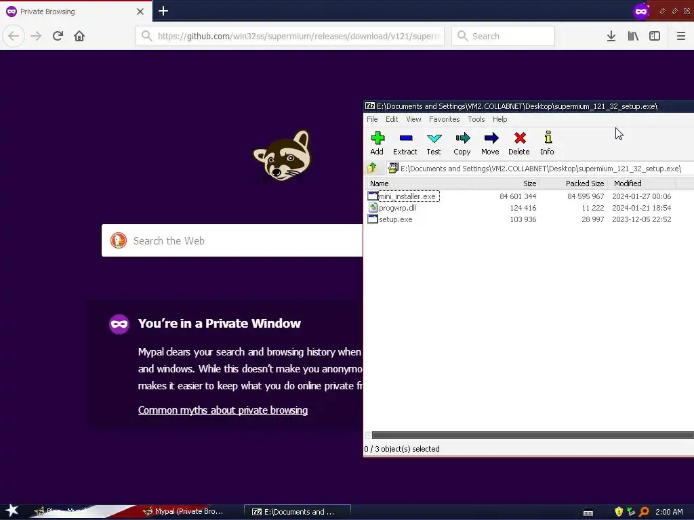Click the DuckDuckGo logo in search box

pyautogui.click(x=119, y=240)
